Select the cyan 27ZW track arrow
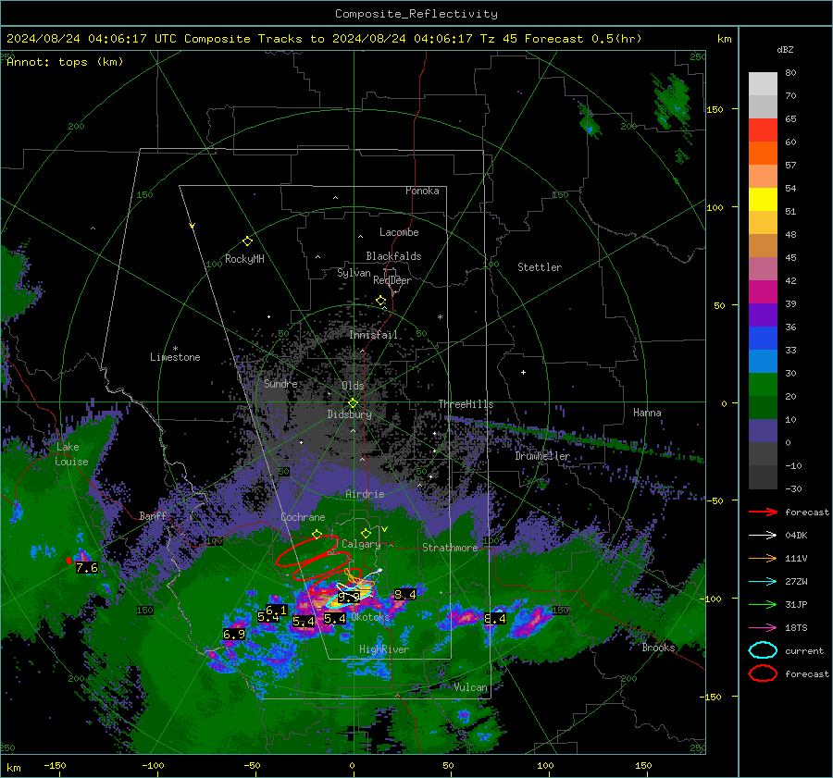Viewport: 833px width, 778px height. [x=763, y=582]
